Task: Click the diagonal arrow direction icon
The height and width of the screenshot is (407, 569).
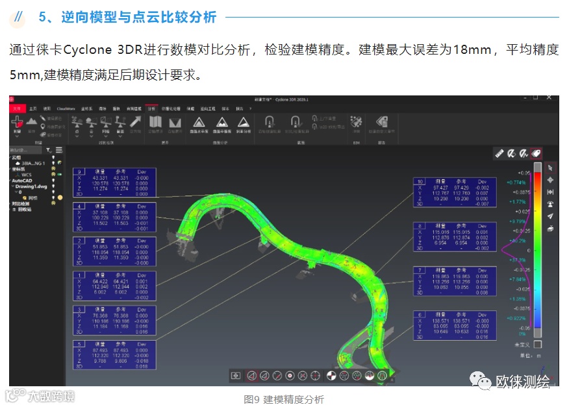Action: click(135, 122)
